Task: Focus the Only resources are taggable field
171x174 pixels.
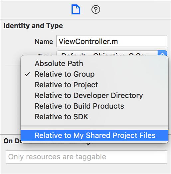Action: [x=86, y=157]
